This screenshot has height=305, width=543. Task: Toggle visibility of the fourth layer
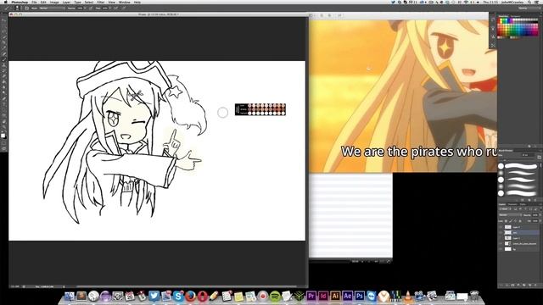pos(501,244)
